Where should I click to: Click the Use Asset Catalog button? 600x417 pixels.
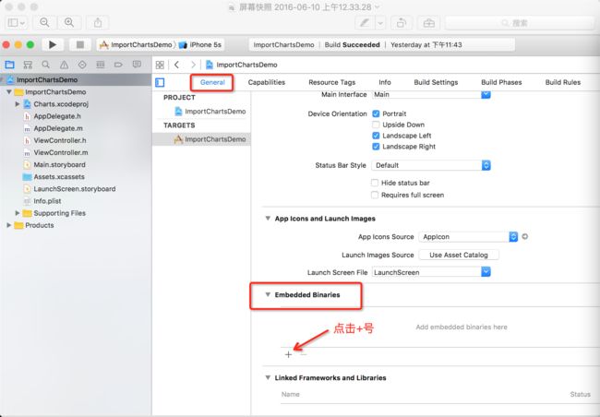pyautogui.click(x=459, y=255)
